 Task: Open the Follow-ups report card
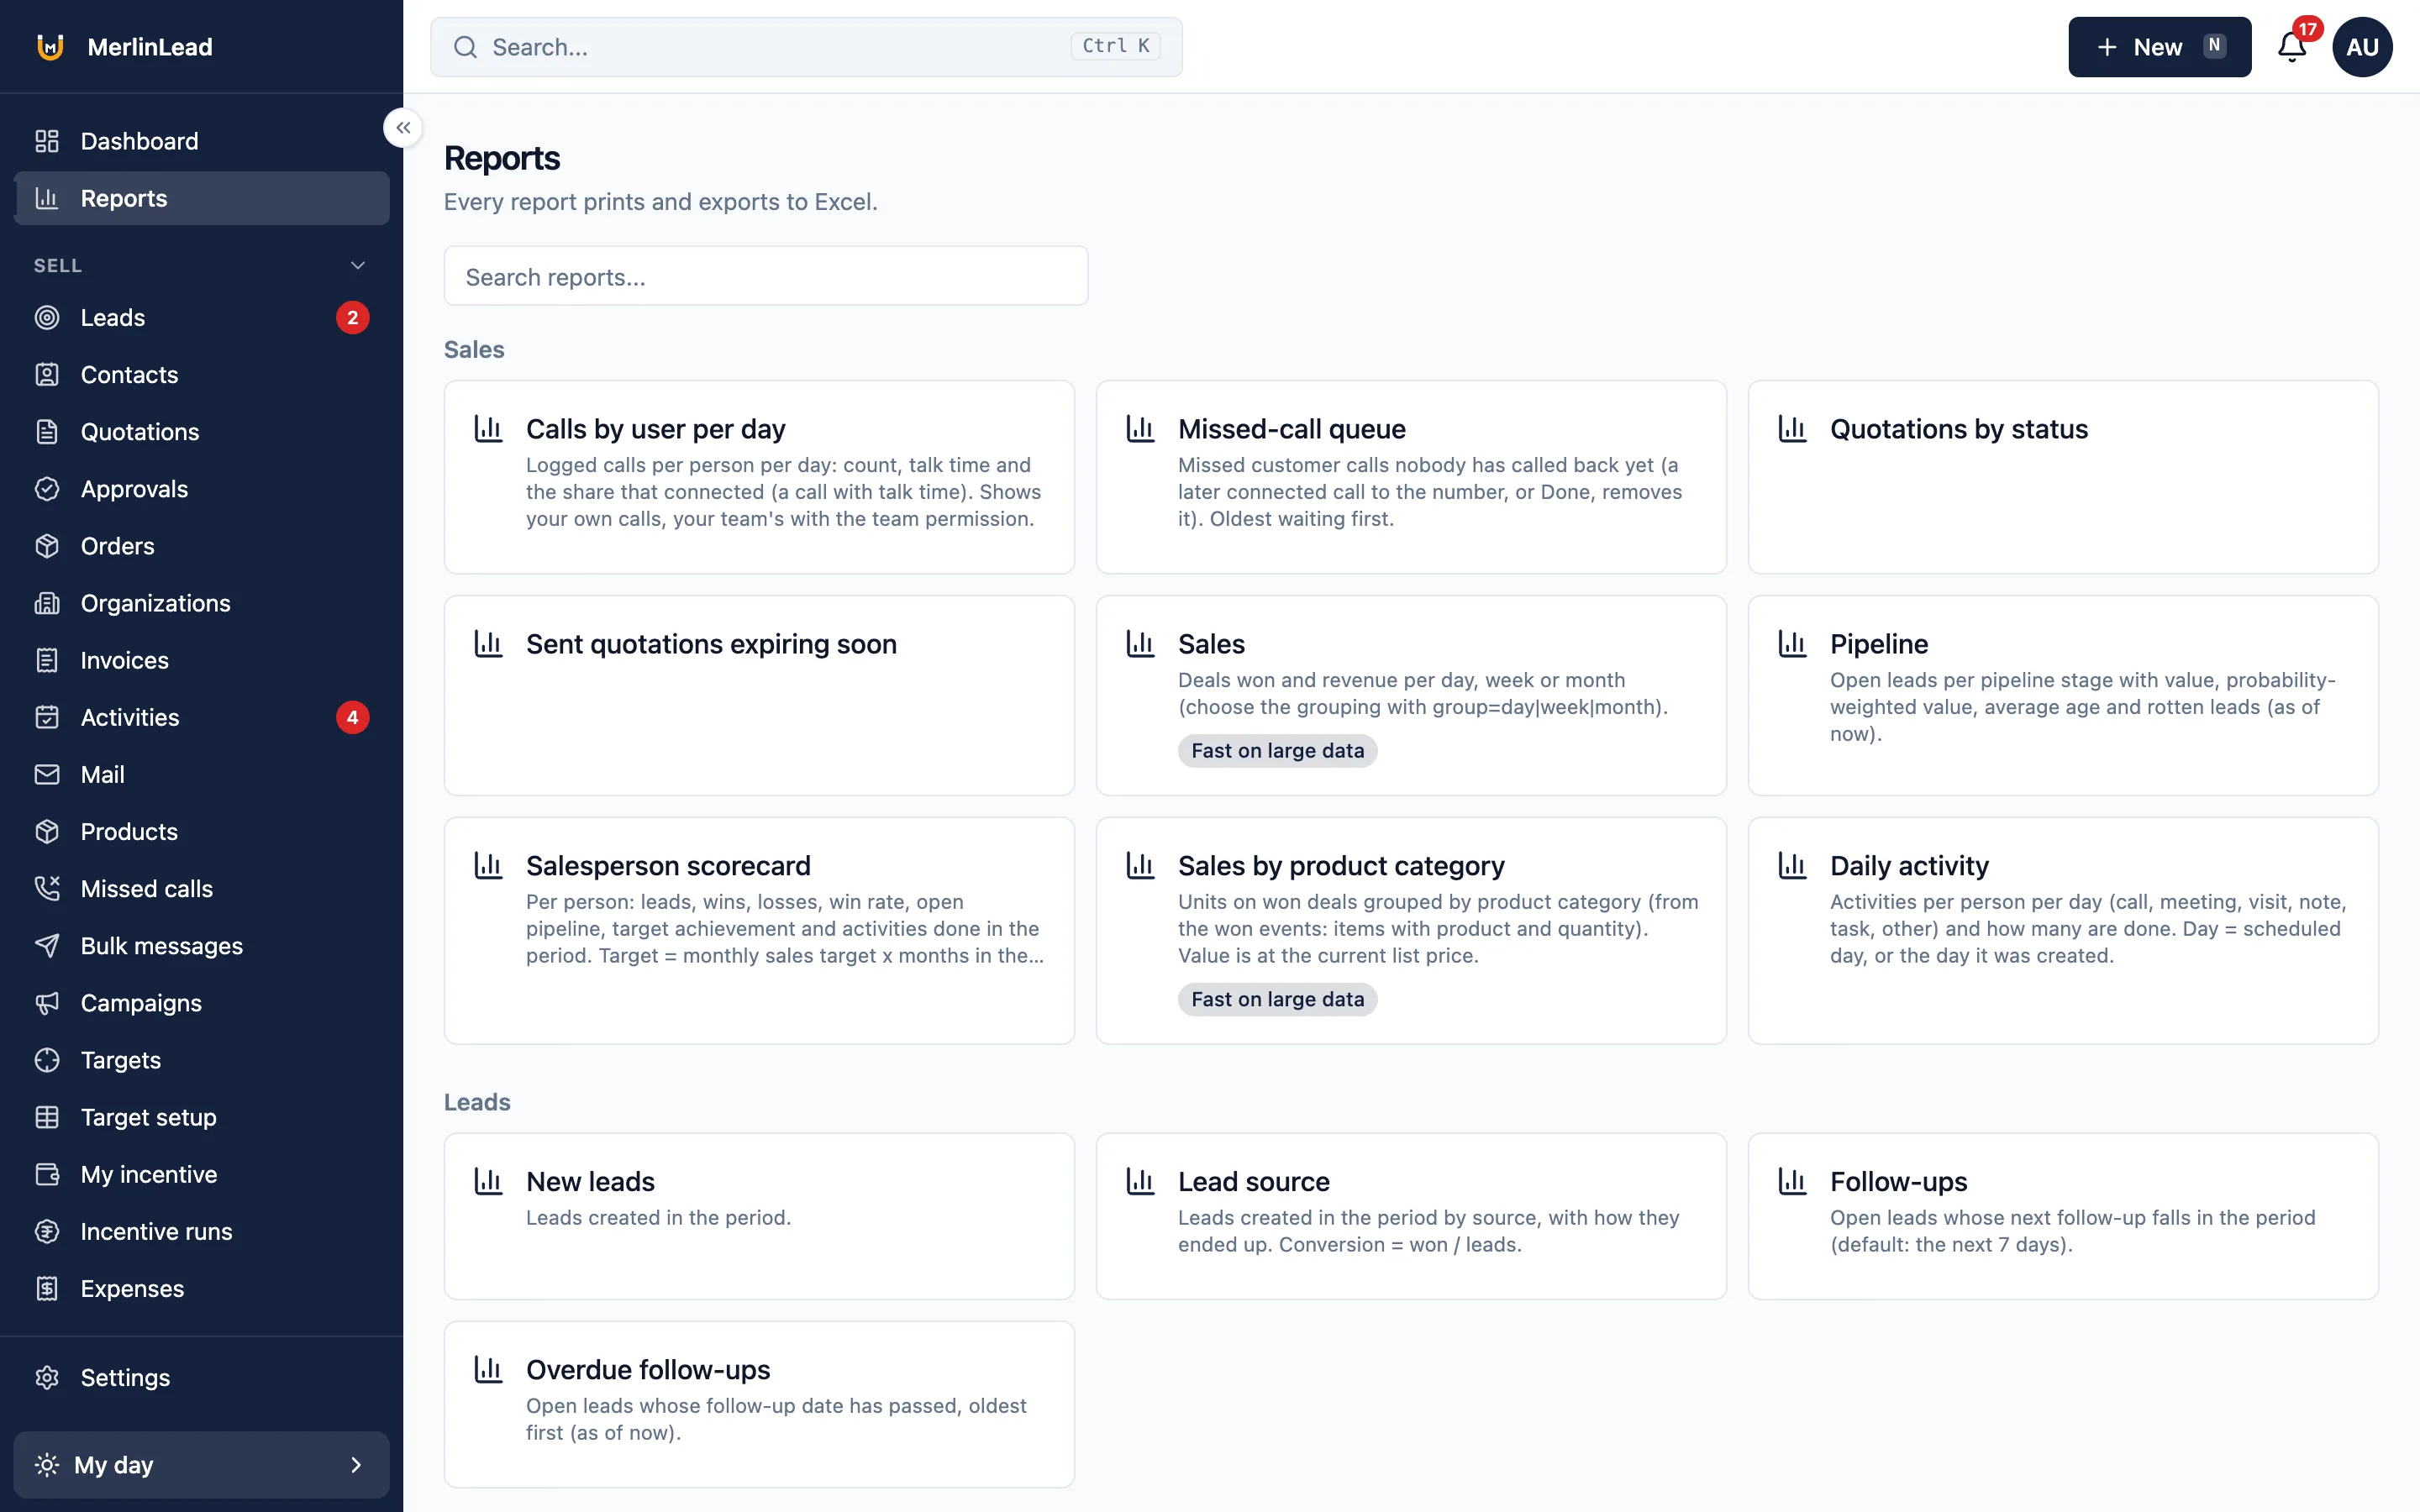point(2063,1216)
